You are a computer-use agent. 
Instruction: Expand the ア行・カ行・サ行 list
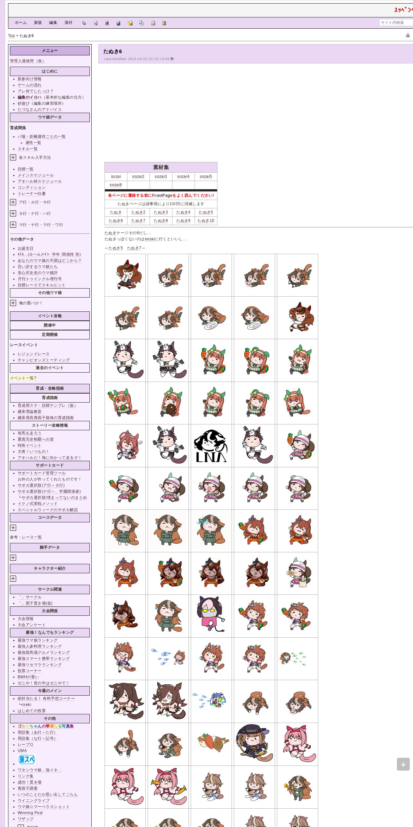point(13,202)
